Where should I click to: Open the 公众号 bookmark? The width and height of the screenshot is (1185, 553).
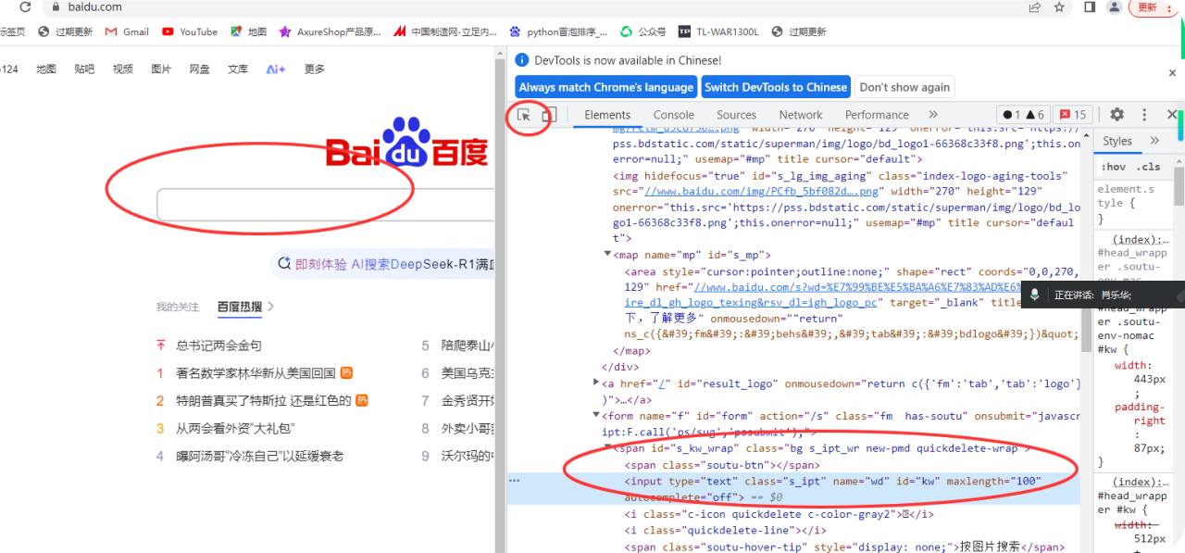(642, 31)
